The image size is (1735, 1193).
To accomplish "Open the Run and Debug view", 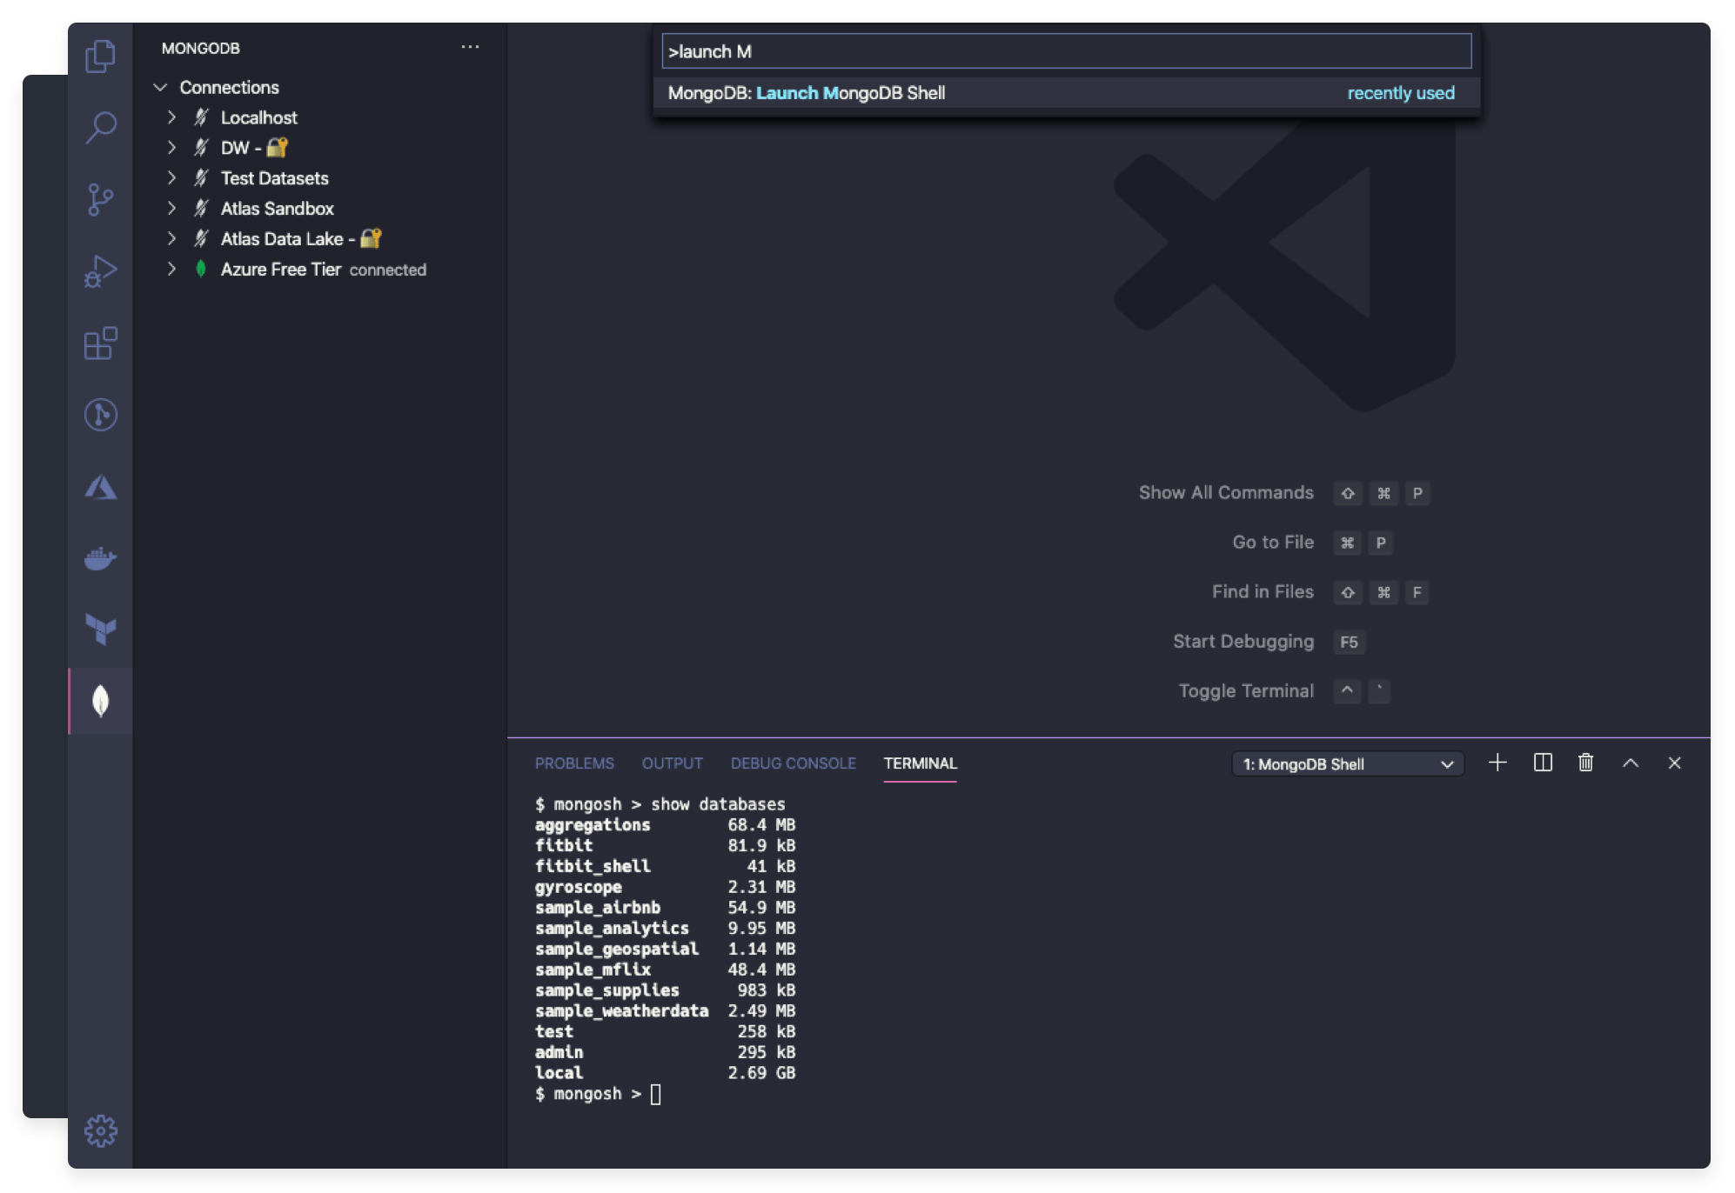I will [101, 271].
